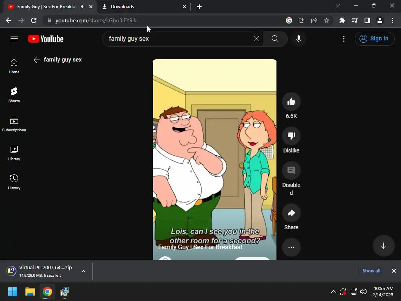Open File Explorer from the taskbar
This screenshot has height=301, width=401.
(30, 292)
